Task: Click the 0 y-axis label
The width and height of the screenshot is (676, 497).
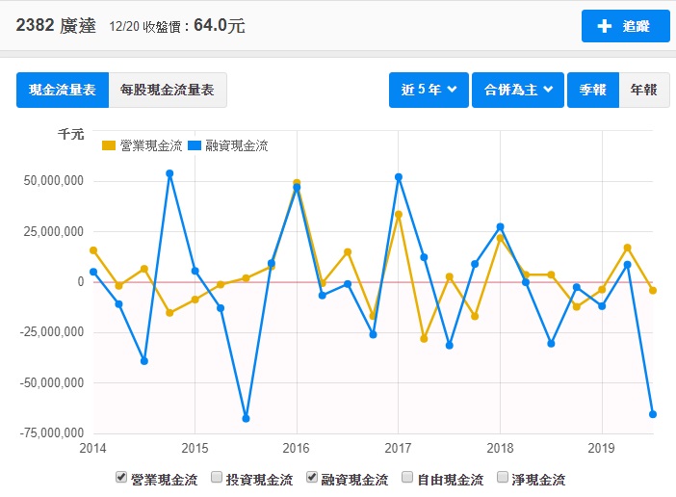Action: tap(81, 281)
